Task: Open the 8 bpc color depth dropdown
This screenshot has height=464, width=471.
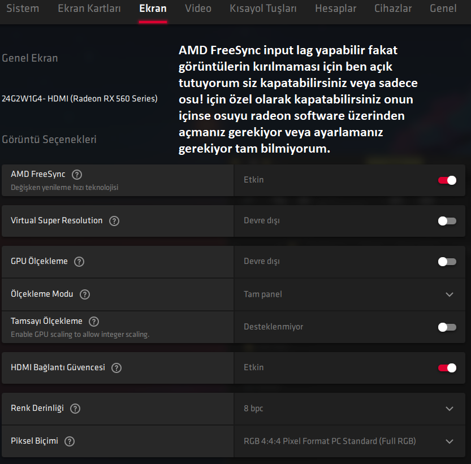Action: tap(349, 409)
